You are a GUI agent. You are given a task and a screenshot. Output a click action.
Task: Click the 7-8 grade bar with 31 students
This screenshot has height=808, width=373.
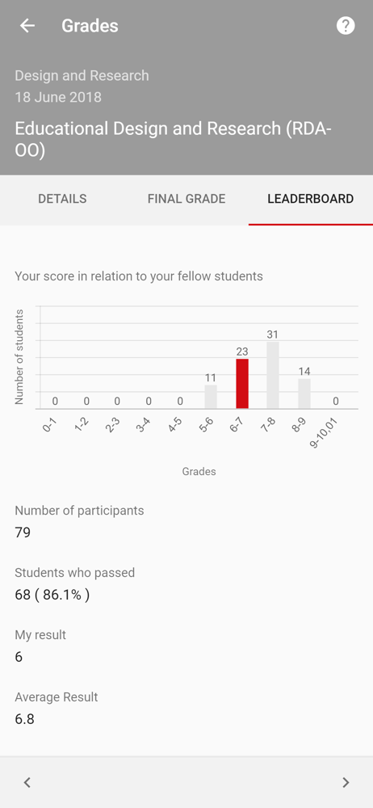coord(273,375)
